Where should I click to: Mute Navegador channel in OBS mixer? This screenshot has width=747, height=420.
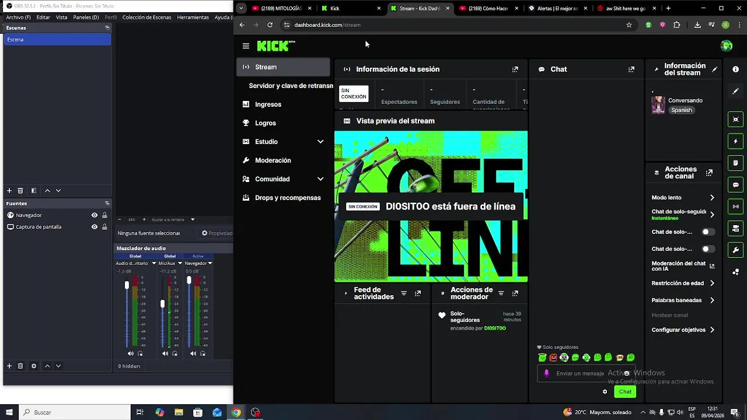point(193,353)
